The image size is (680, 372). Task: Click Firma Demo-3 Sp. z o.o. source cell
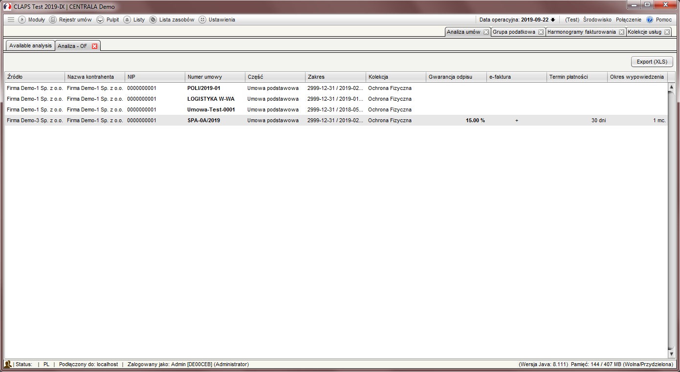(35, 120)
